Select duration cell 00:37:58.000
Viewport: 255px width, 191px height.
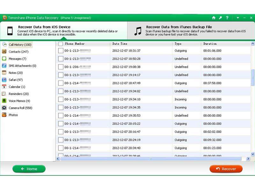click(212, 83)
